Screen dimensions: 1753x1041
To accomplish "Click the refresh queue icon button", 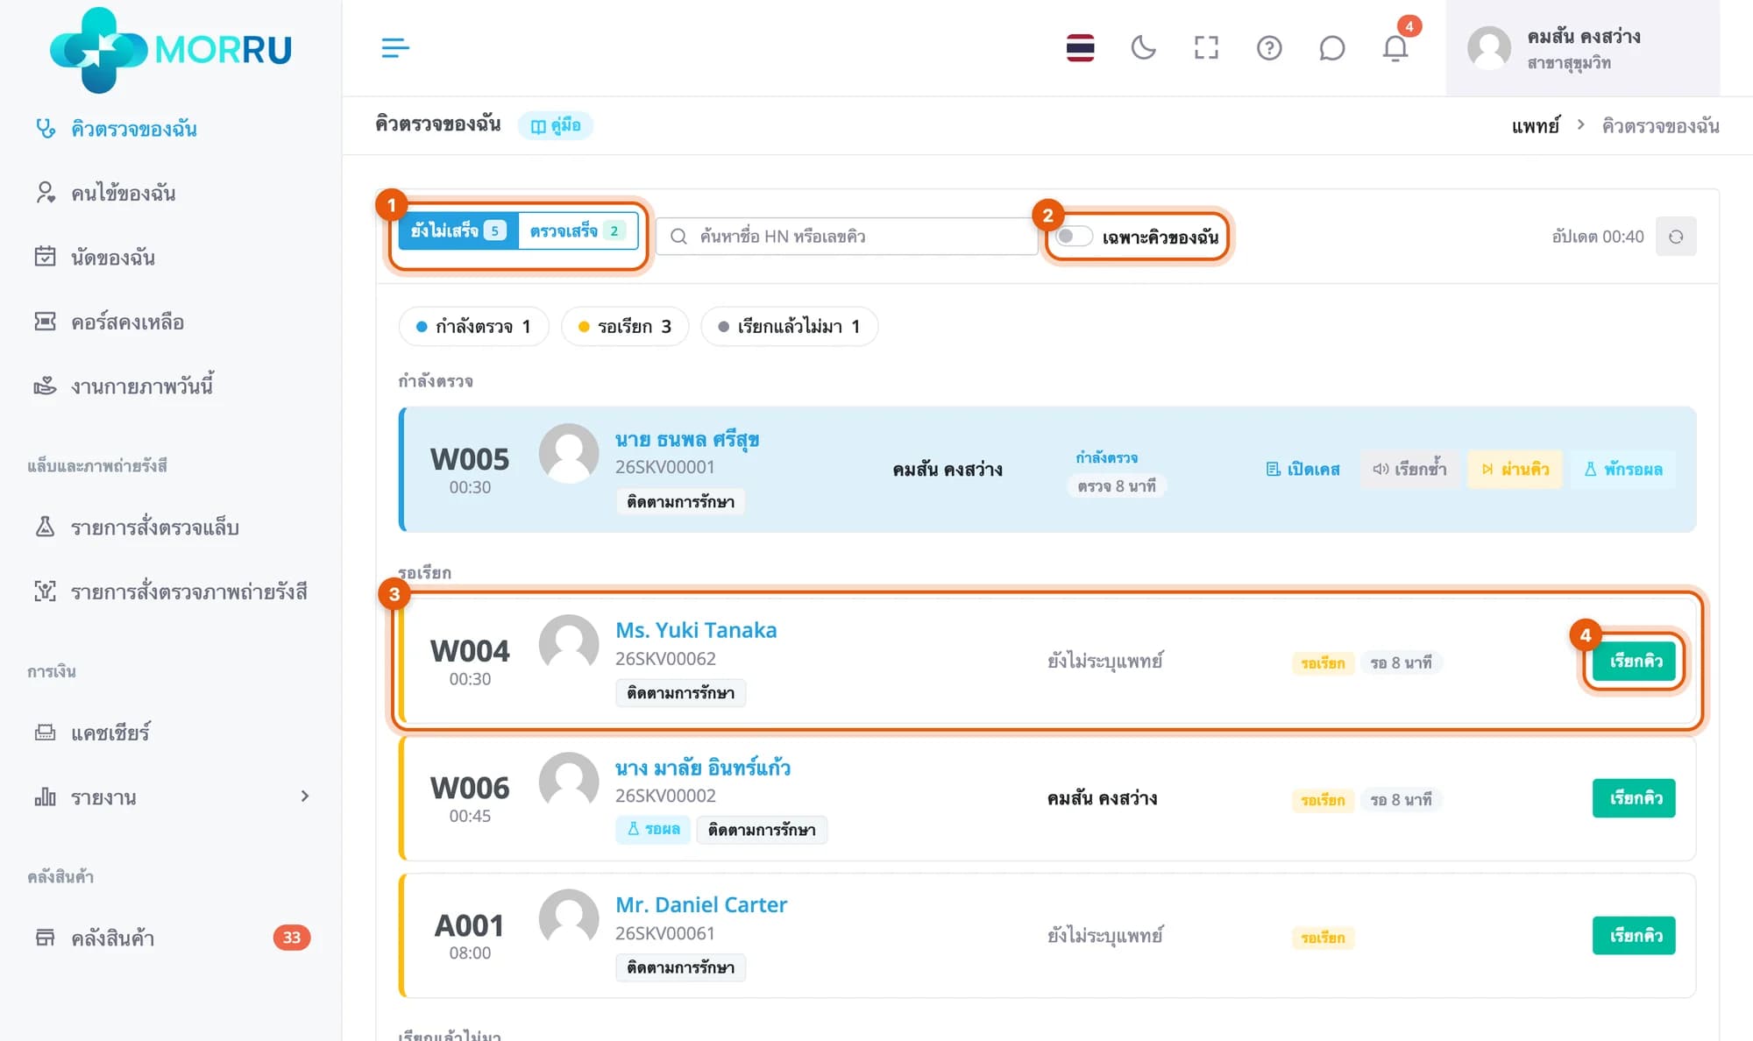I will tap(1676, 237).
